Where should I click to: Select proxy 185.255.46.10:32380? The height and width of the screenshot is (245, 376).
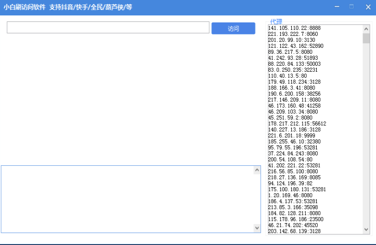coord(294,142)
